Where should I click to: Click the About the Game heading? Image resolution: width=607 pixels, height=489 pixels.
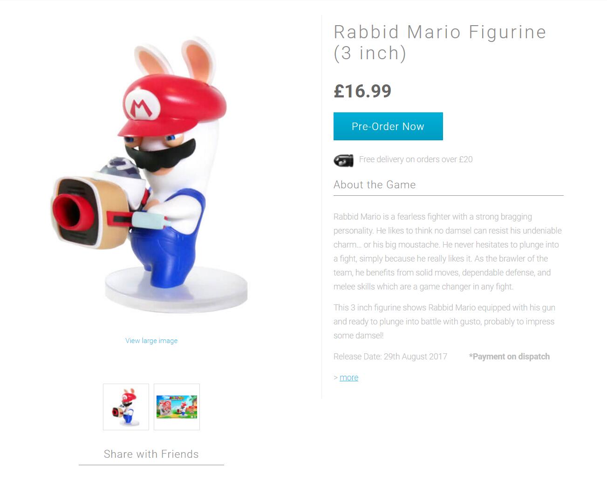[x=375, y=185]
